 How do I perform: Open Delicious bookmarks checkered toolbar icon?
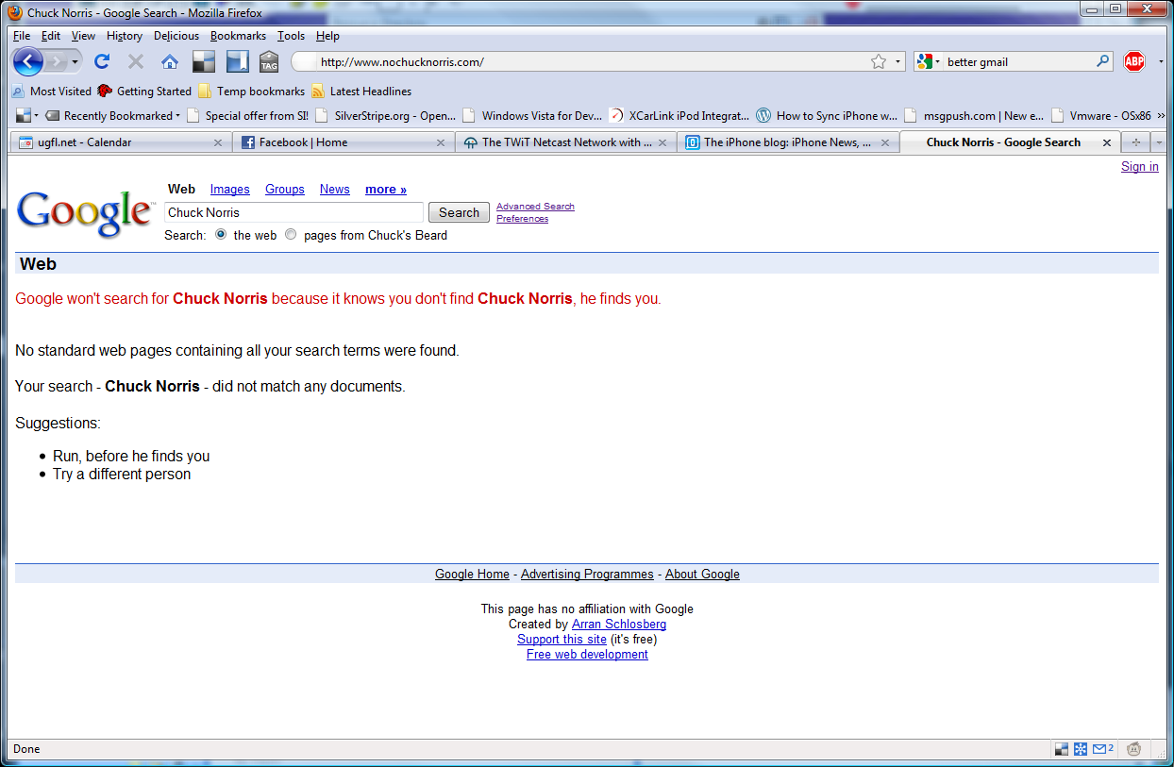pyautogui.click(x=204, y=62)
